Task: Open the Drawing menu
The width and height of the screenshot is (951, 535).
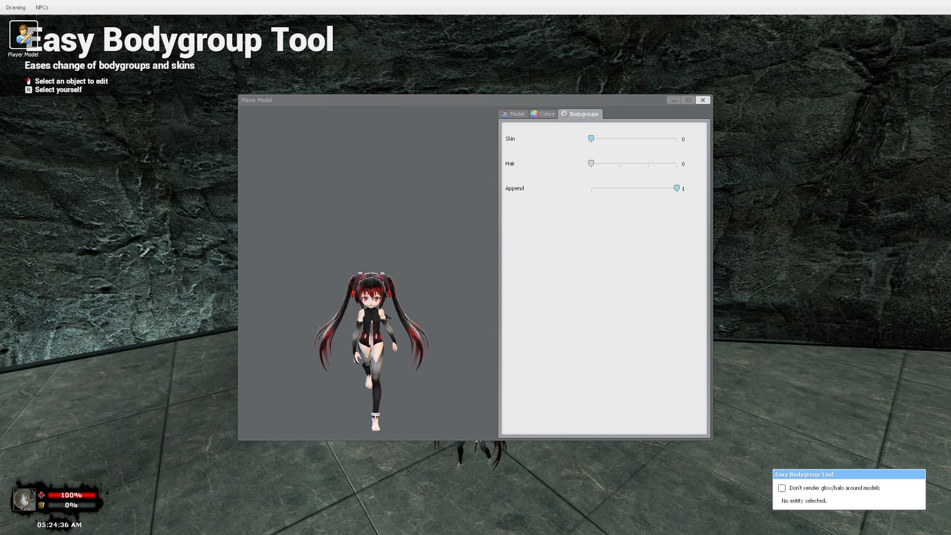Action: pyautogui.click(x=15, y=8)
